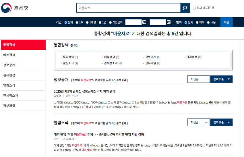Screen dimensions: 244x157
Task: Open the end date calendar picker
Action: 169,22
